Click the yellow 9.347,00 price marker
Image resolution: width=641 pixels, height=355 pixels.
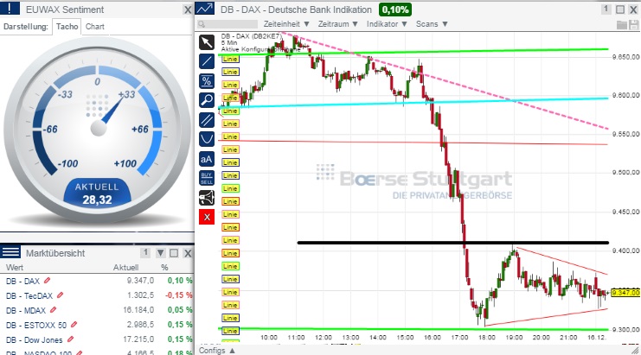pyautogui.click(x=625, y=293)
